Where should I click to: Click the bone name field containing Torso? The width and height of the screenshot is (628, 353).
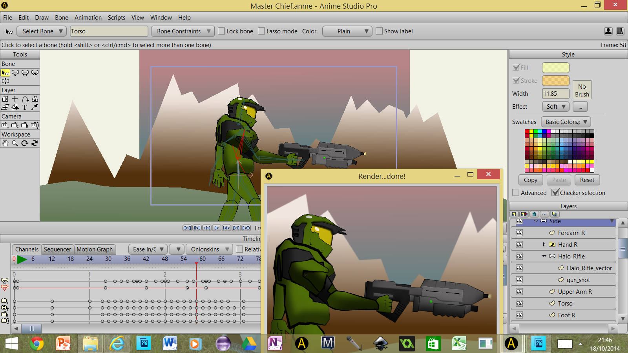click(x=109, y=31)
